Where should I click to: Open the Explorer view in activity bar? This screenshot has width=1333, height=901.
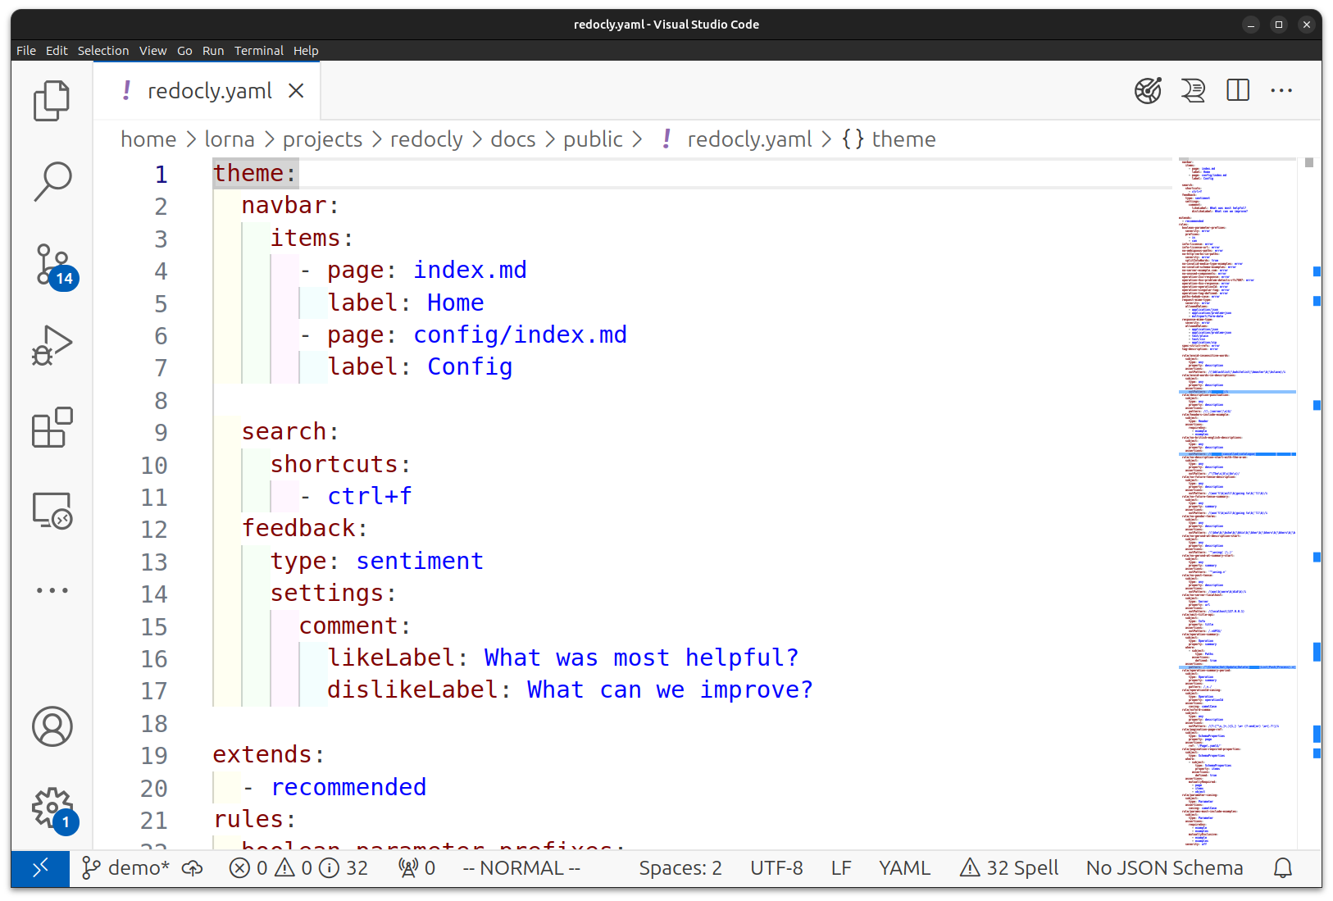[x=52, y=101]
